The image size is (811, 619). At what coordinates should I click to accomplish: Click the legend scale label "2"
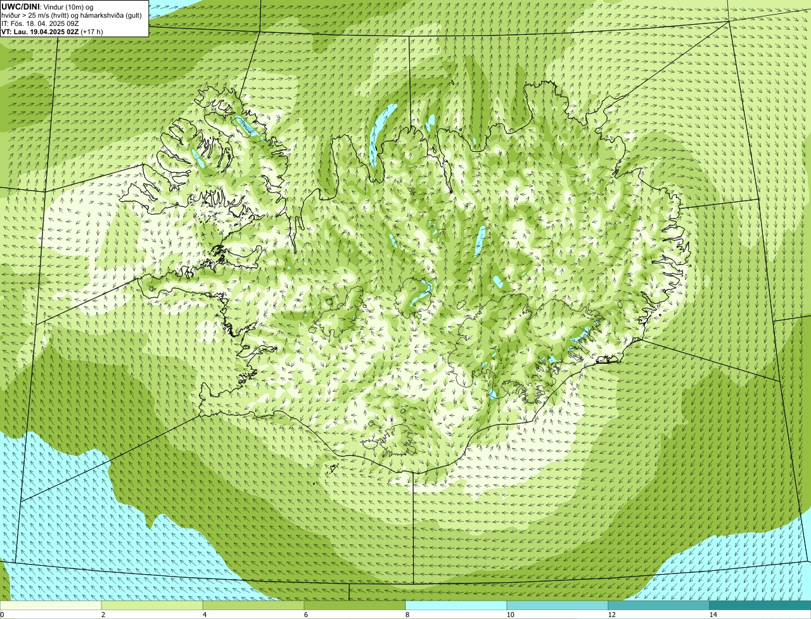tap(103, 615)
